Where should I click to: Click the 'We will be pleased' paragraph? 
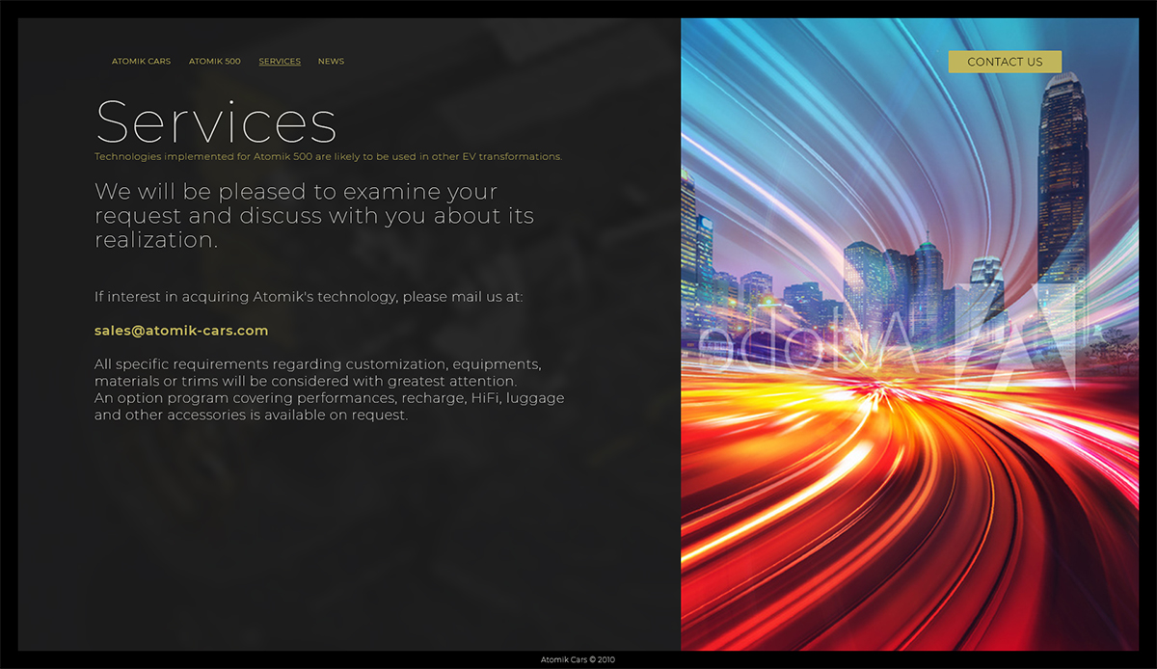click(314, 216)
